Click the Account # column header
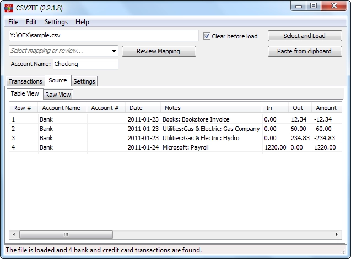Image resolution: width=351 pixels, height=259 pixels. 106,108
